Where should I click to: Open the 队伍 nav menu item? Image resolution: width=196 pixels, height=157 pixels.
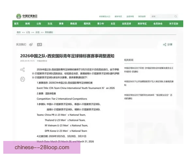[50, 24]
